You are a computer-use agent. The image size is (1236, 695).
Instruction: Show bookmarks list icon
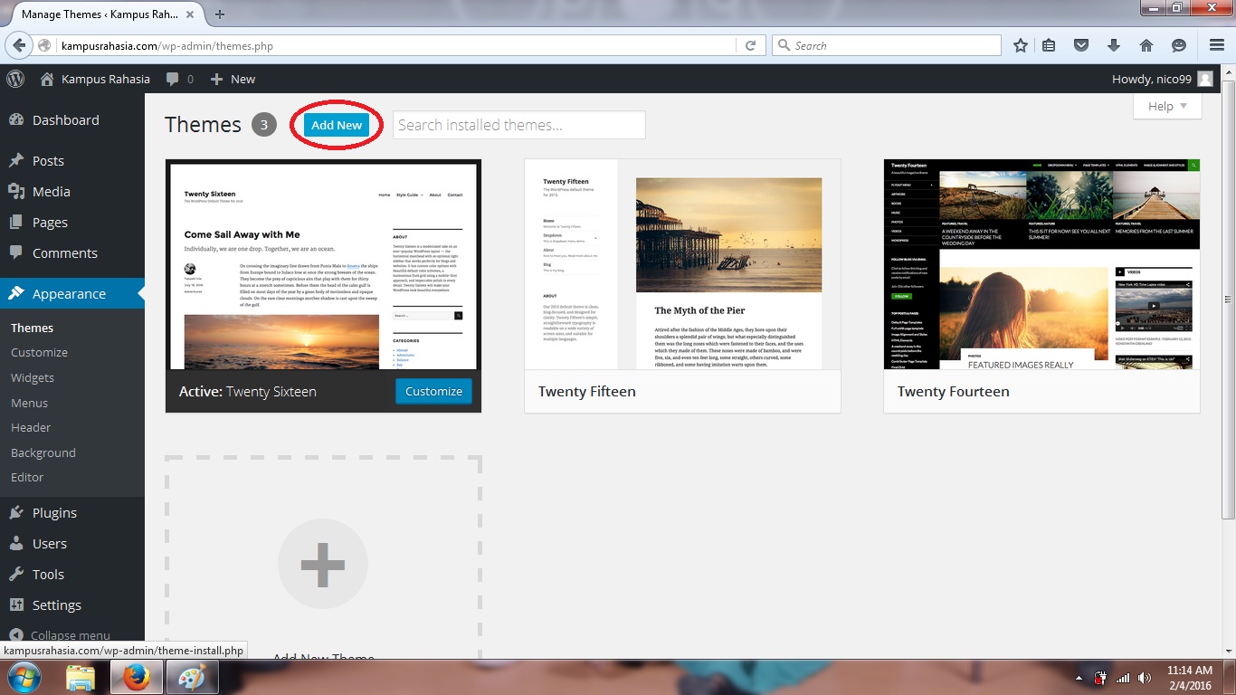pos(1049,45)
